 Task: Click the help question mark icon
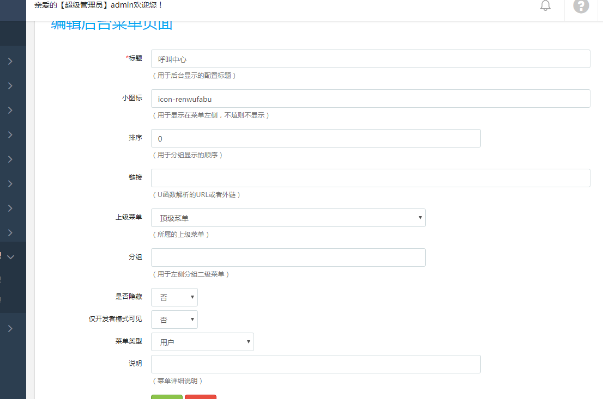click(x=581, y=6)
